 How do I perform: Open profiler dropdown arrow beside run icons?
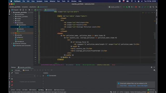pos(134,7)
